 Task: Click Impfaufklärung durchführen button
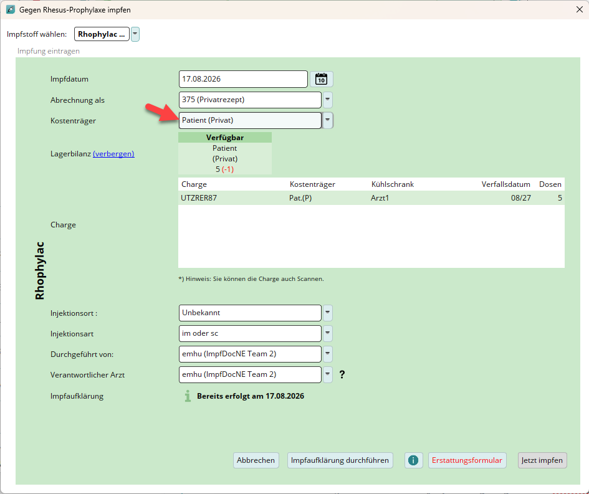click(340, 460)
